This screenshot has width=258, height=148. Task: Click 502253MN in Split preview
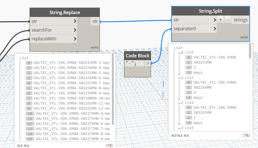coord(202,62)
